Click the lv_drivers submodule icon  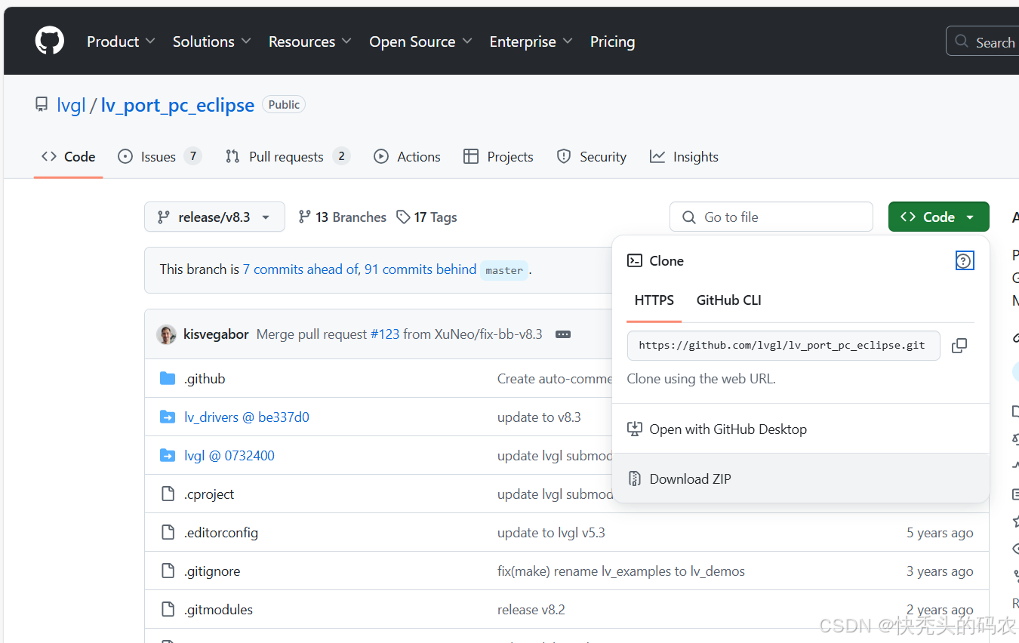pos(168,417)
